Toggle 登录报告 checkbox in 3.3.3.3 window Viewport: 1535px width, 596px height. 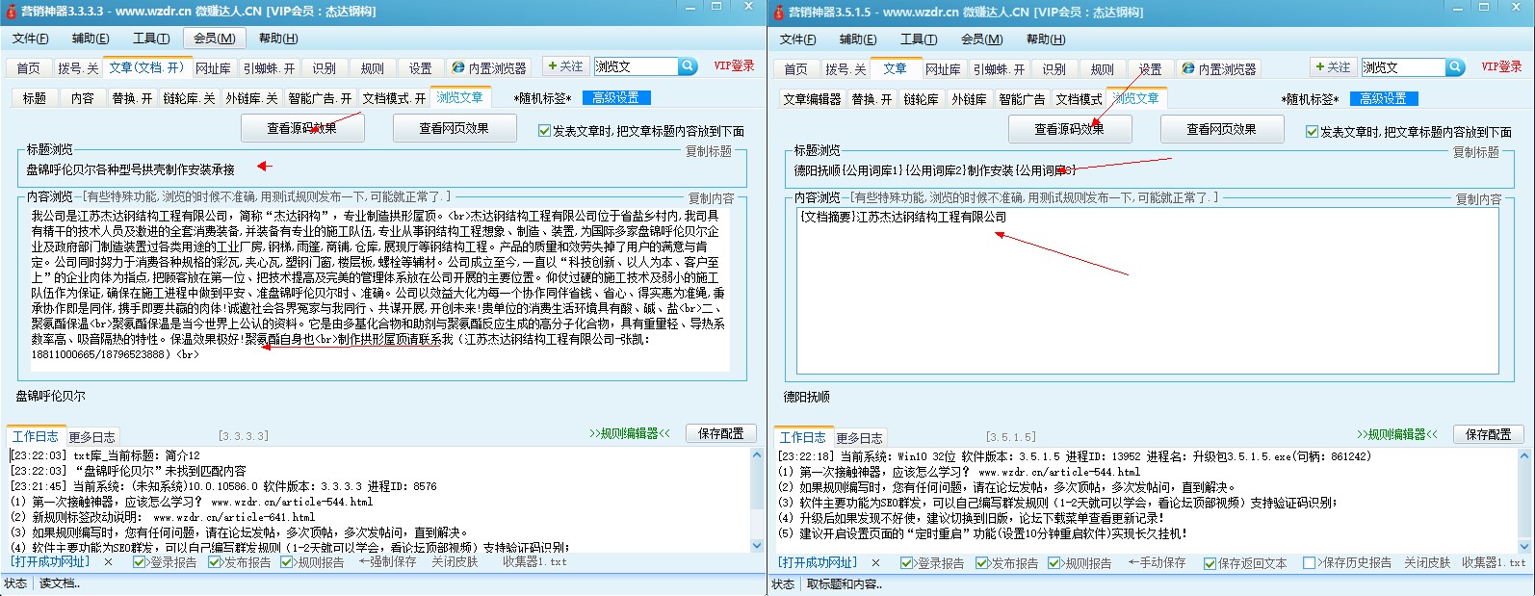tap(140, 561)
